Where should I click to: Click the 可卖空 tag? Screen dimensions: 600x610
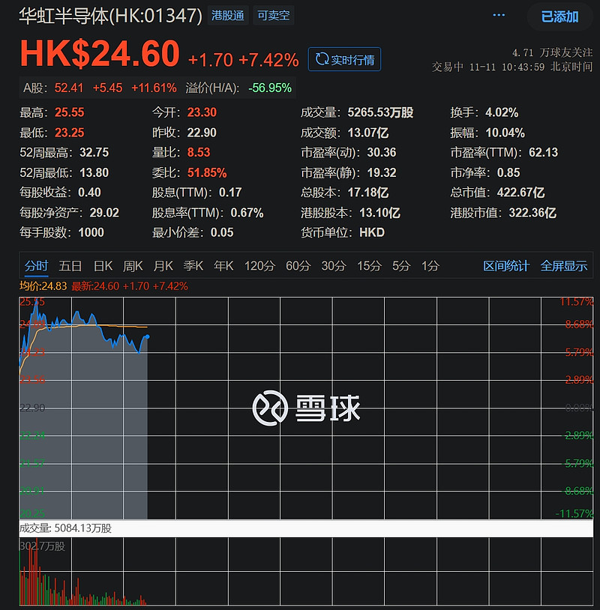click(273, 16)
